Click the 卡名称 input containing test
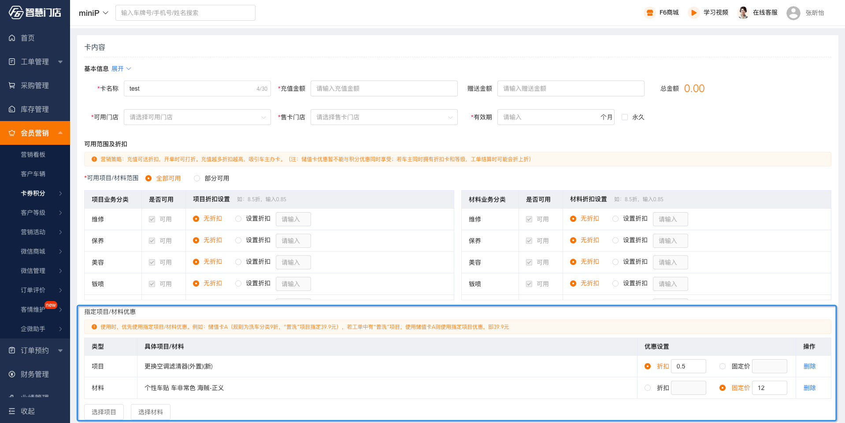Image resolution: width=845 pixels, height=423 pixels. tap(197, 88)
